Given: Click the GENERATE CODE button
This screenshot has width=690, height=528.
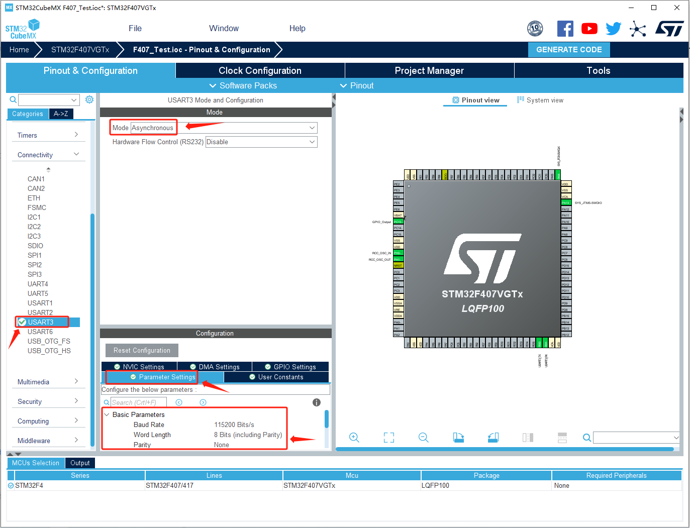Looking at the screenshot, I should coord(568,49).
